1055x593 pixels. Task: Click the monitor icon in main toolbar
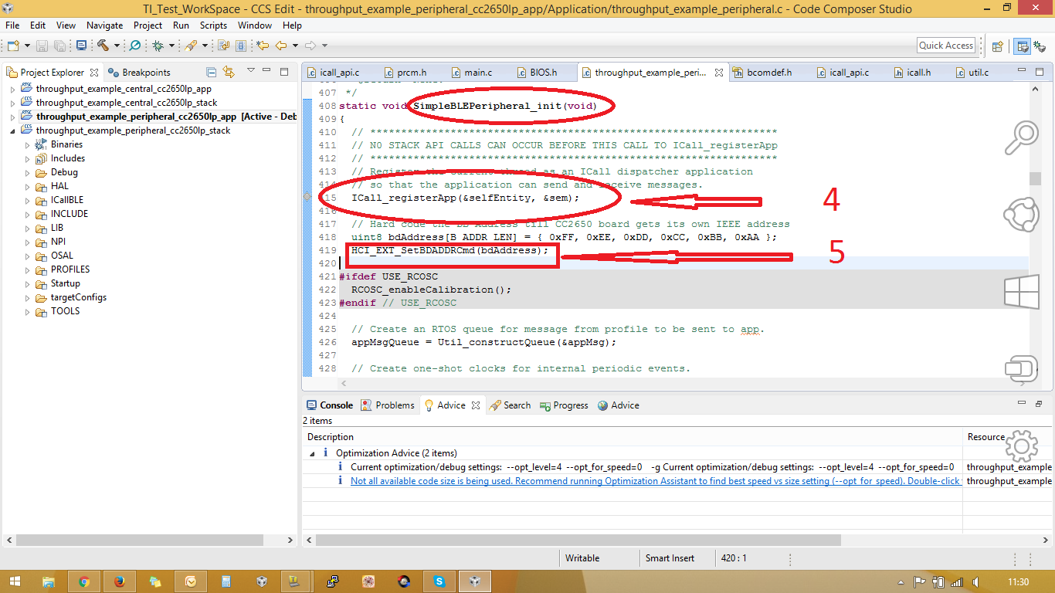tap(81, 46)
